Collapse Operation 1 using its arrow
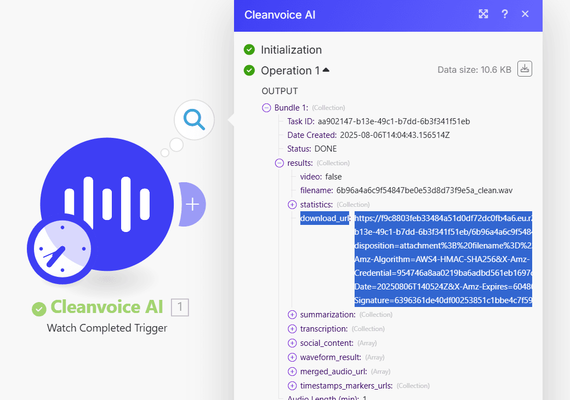Viewport: 570px width, 400px height. click(326, 70)
